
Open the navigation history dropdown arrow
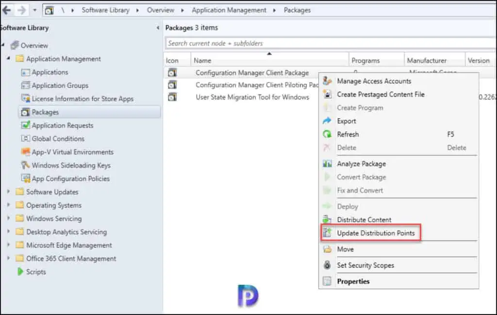click(x=35, y=10)
